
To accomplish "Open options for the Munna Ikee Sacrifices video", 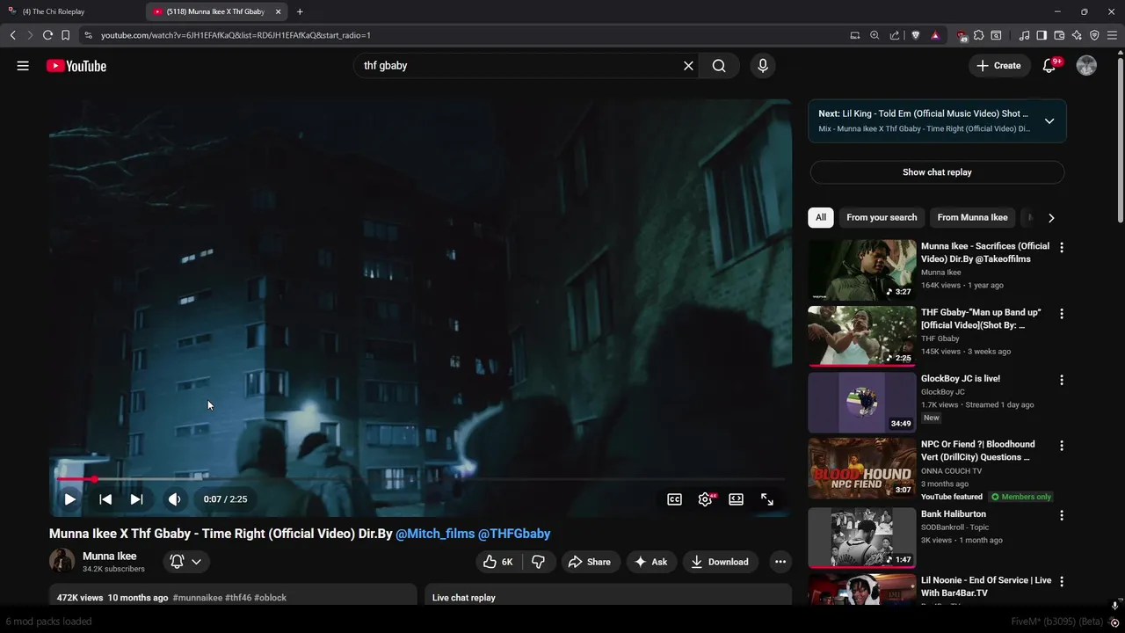I will coord(1062,248).
